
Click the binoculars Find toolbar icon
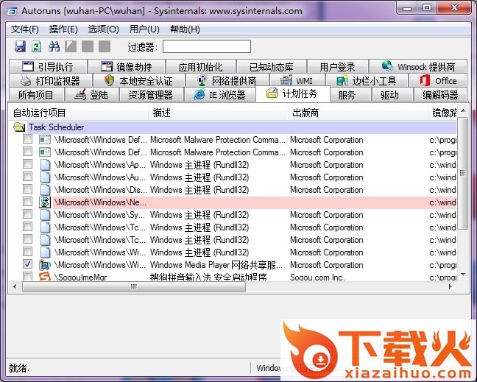click(x=54, y=46)
